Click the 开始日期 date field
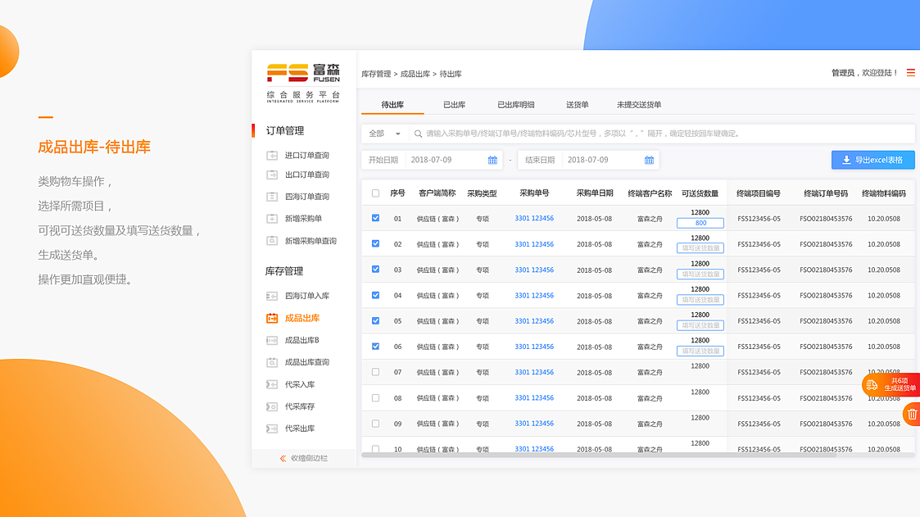 [432, 160]
